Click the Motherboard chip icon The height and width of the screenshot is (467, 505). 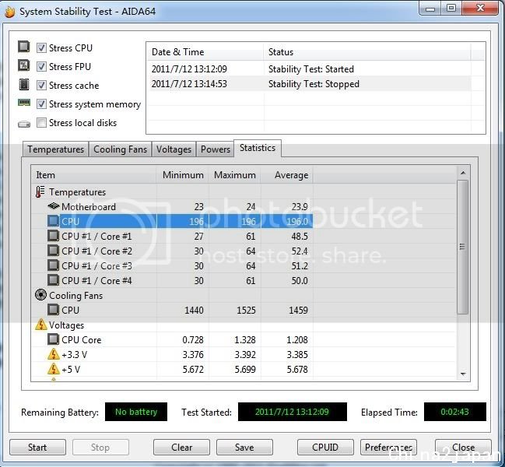click(54, 205)
